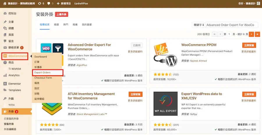Click the Soflyy developer link
This screenshot has width=262, height=135.
point(194,114)
